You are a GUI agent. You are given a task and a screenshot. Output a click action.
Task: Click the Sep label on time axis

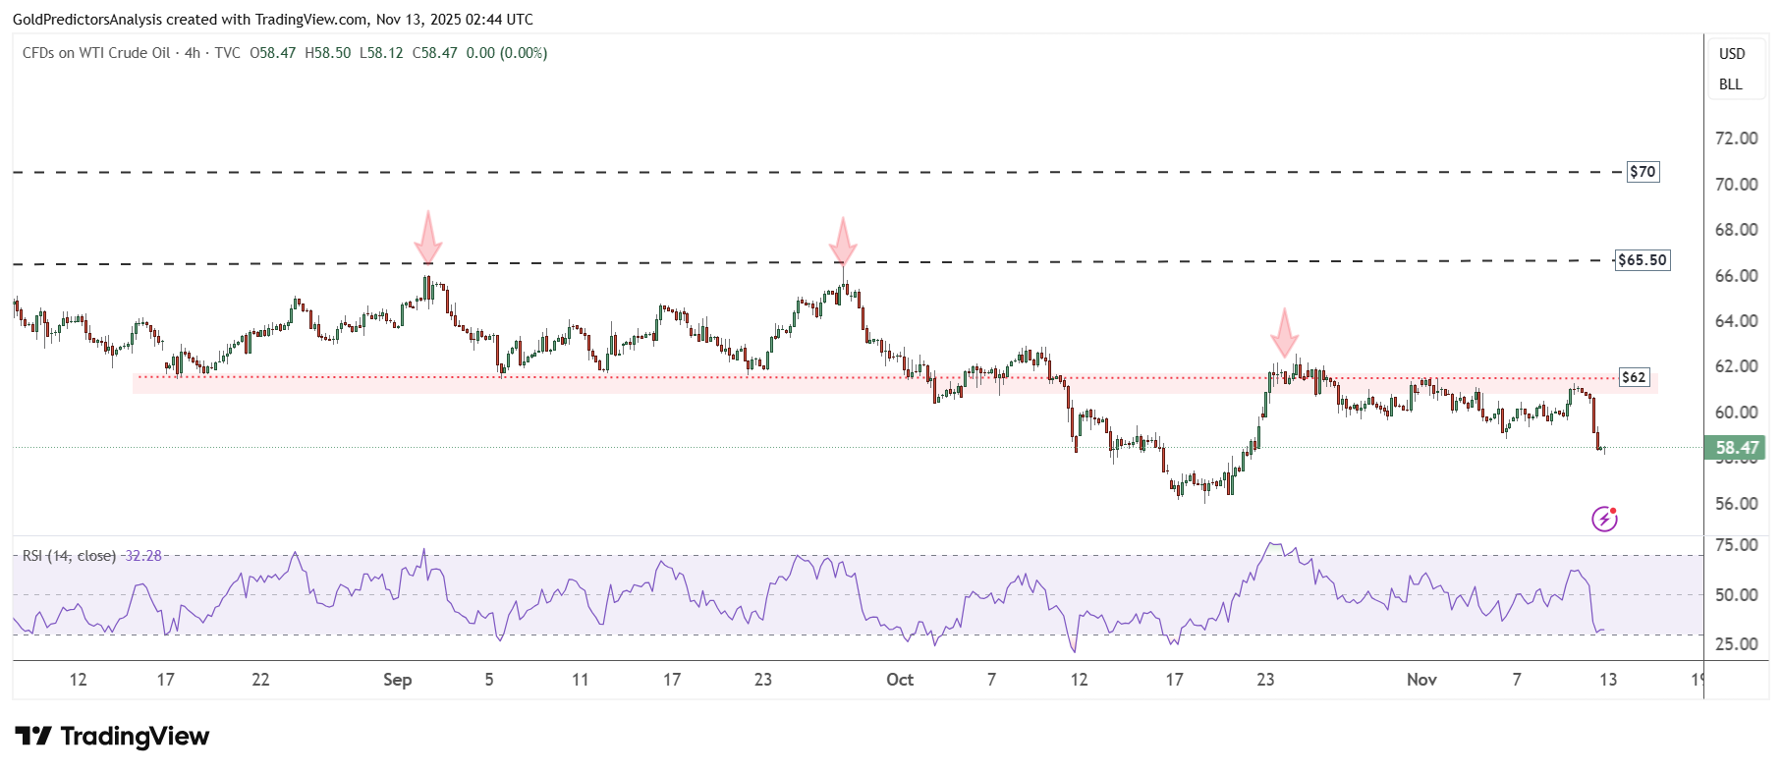coord(397,680)
